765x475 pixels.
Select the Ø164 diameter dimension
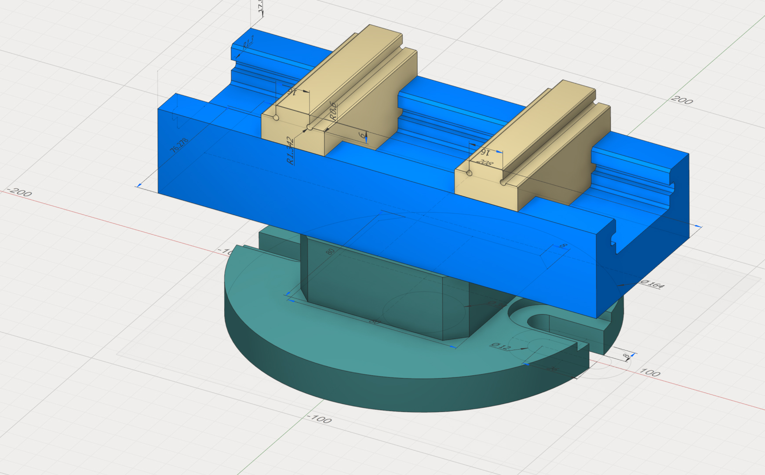pos(652,284)
